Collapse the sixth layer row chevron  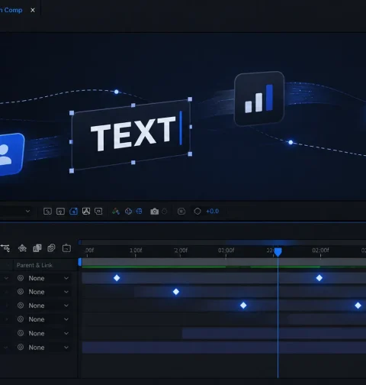[x=6, y=348]
